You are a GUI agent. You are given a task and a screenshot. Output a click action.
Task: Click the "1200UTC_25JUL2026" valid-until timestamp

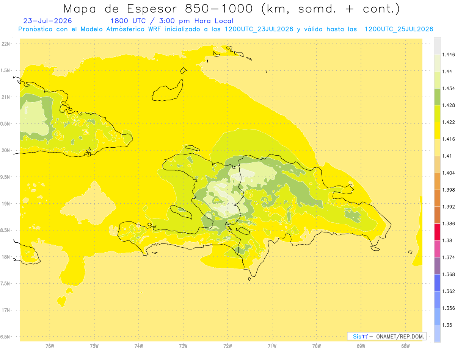(399, 30)
